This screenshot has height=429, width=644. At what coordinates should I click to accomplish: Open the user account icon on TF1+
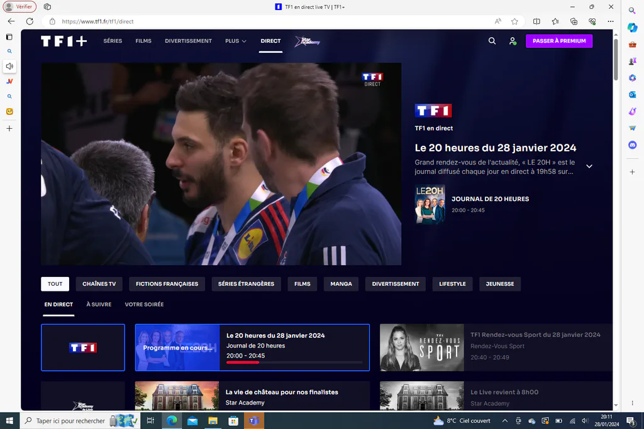click(x=513, y=41)
